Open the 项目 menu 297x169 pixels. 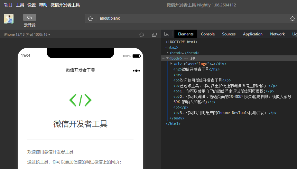pyautogui.click(x=8, y=5)
